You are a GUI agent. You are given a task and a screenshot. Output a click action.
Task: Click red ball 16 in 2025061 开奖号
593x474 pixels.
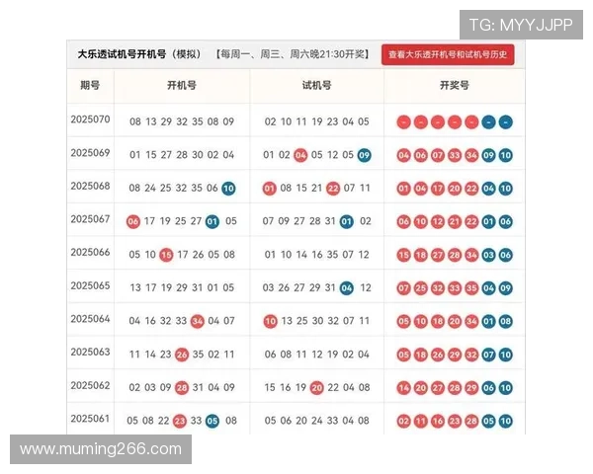tap(438, 421)
